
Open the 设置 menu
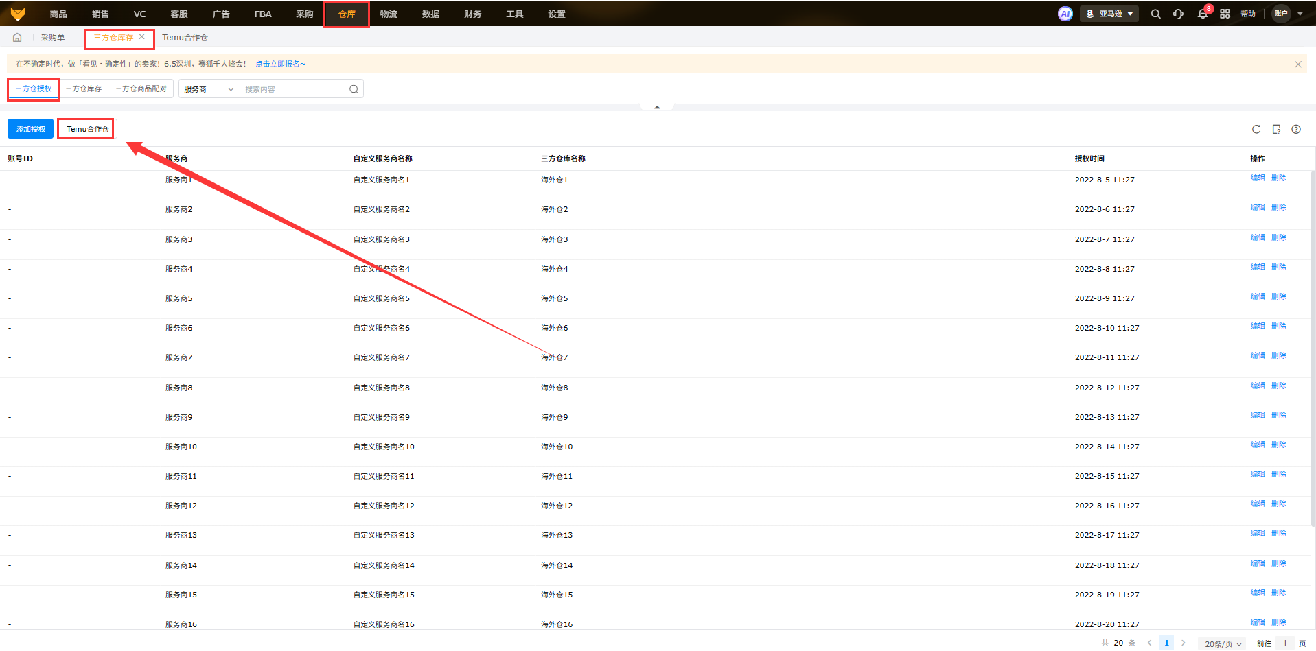coord(557,14)
